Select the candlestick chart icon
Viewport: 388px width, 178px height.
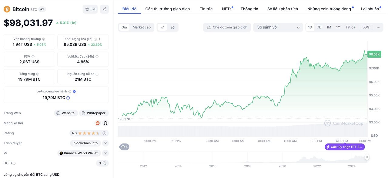[x=173, y=27]
